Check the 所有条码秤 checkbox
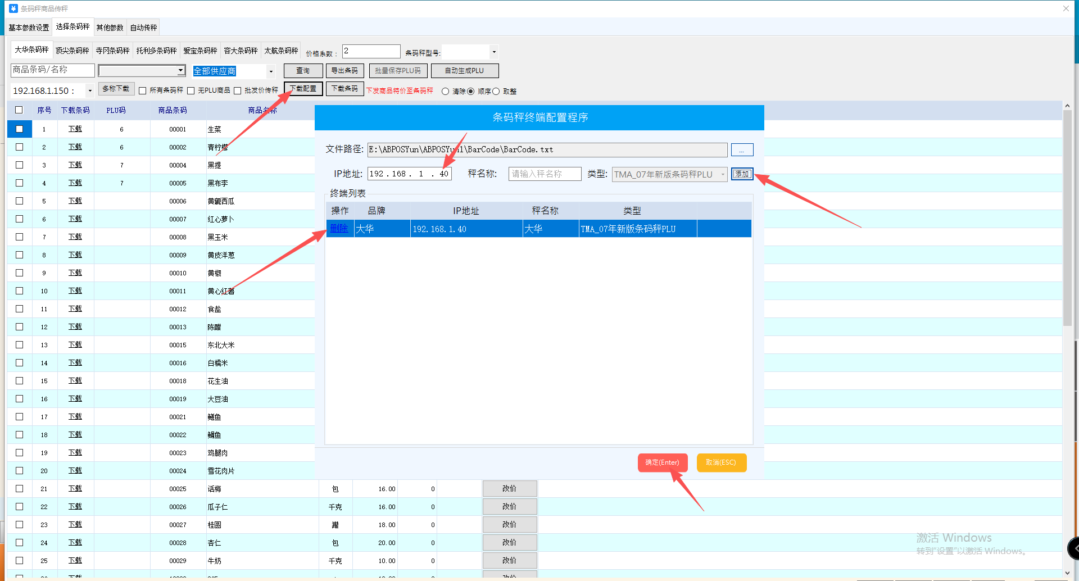This screenshot has height=581, width=1079. (143, 91)
